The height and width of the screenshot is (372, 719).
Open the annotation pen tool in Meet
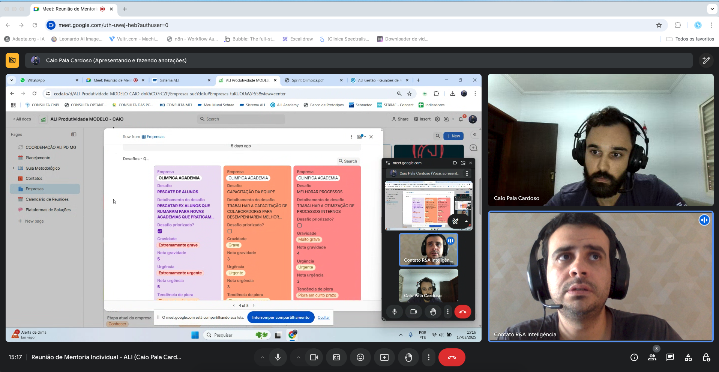(706, 60)
